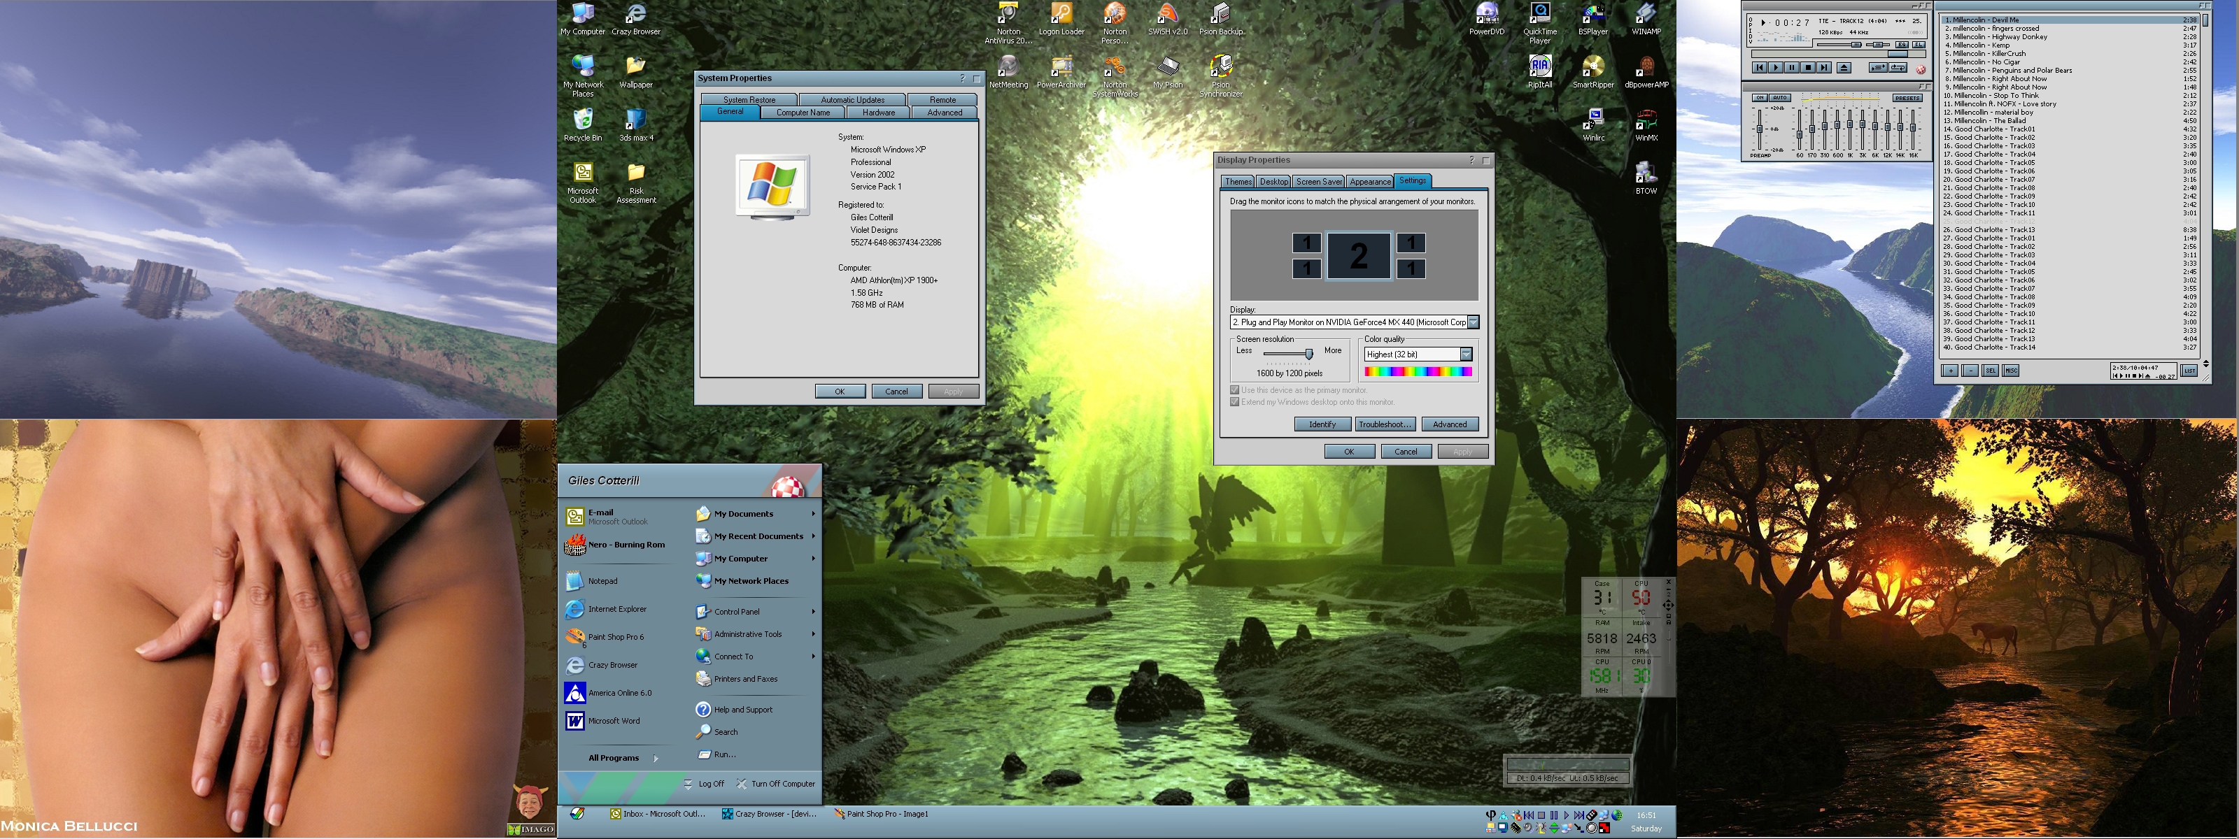Open BTOW desktop icon
Image resolution: width=2239 pixels, height=839 pixels.
[x=1646, y=178]
